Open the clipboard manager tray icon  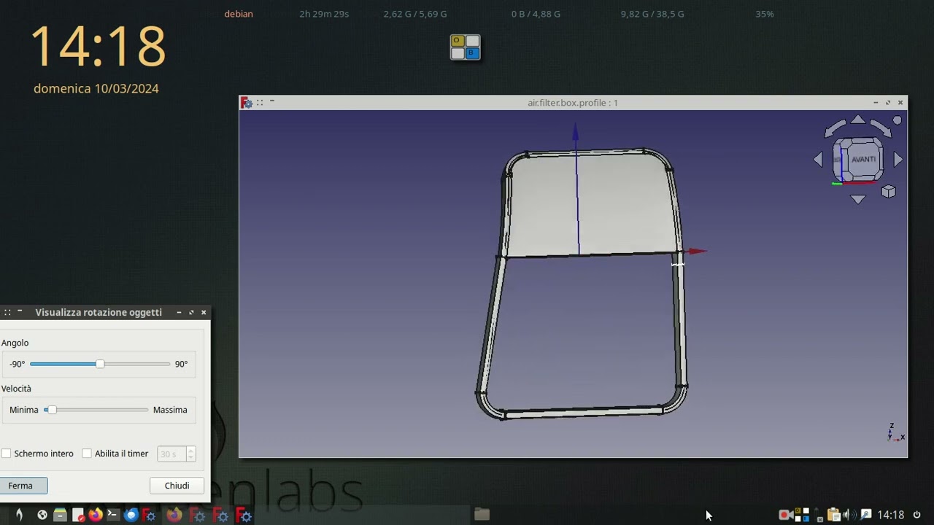click(834, 515)
